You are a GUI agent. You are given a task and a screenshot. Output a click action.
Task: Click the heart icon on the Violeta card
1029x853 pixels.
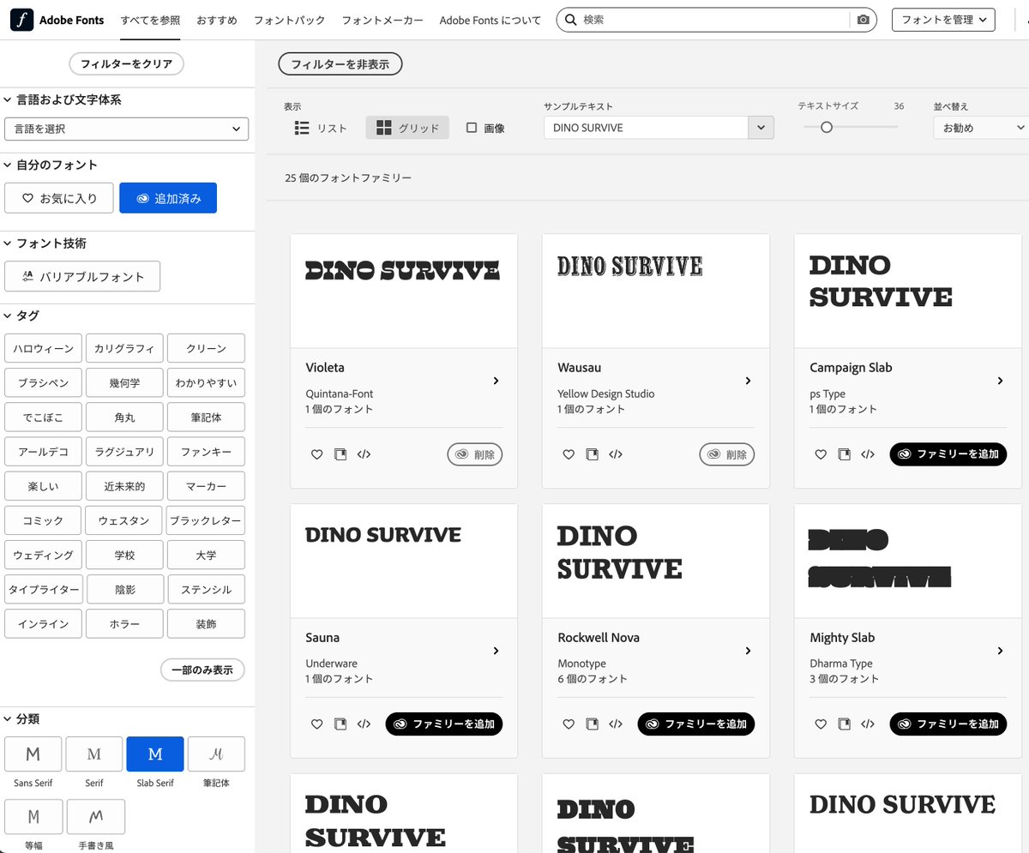[x=316, y=454]
